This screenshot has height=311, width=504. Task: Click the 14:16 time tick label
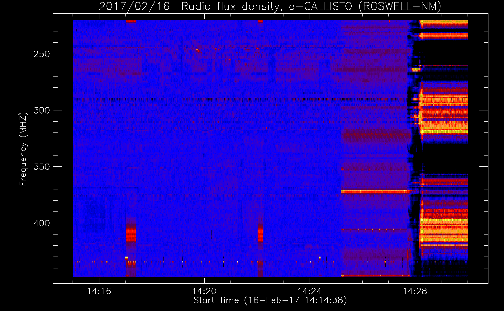coord(99,291)
